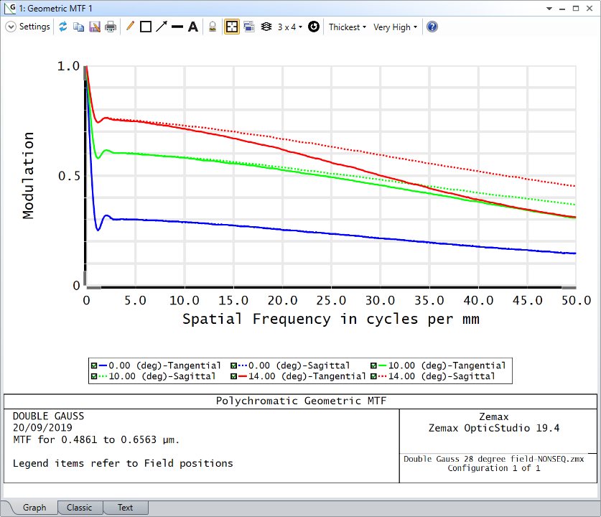Click the vertical axis slider handle near 1.0
601x517 pixels.
pyautogui.click(x=85, y=73)
